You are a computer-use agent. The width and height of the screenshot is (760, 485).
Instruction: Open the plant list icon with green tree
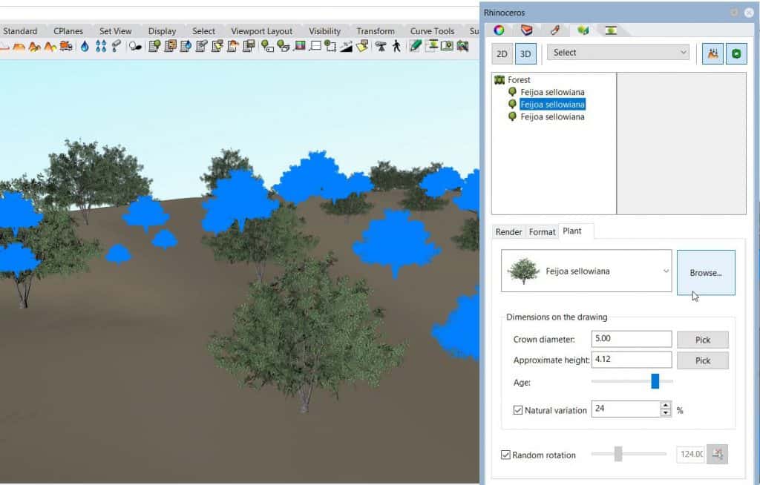pos(154,46)
